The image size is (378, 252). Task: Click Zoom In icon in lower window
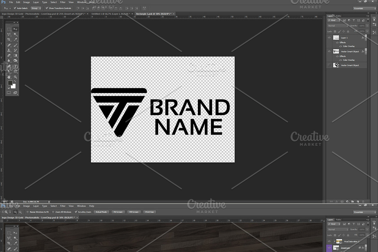point(15,212)
